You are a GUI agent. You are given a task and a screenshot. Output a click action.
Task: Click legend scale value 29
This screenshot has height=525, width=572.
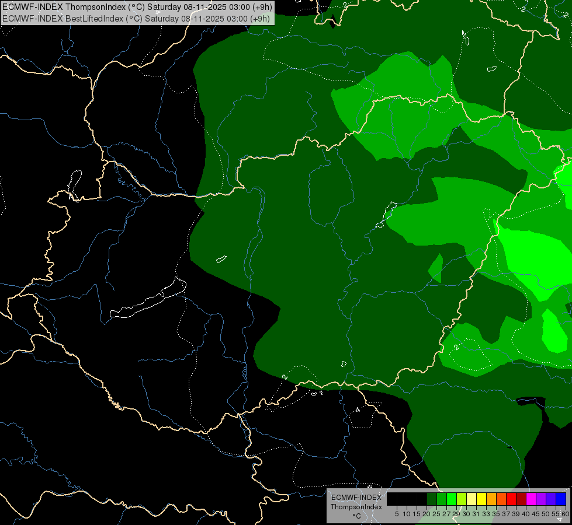tap(456, 514)
